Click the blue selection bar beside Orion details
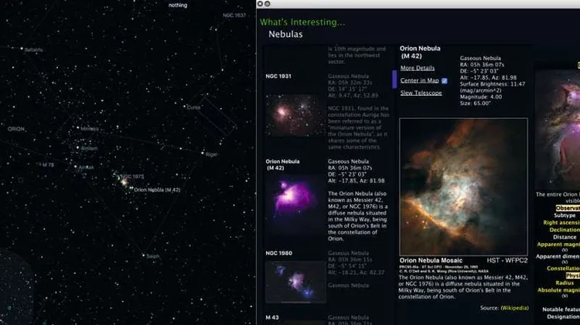The width and height of the screenshot is (580, 325). tap(394, 79)
